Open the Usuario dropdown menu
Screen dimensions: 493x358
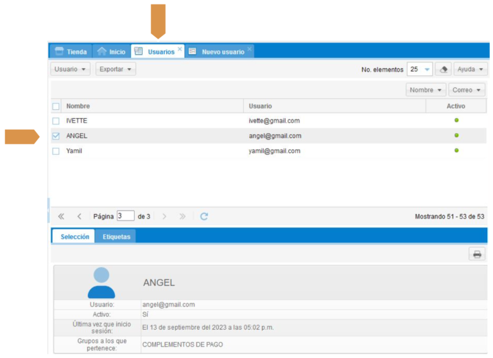(70, 69)
